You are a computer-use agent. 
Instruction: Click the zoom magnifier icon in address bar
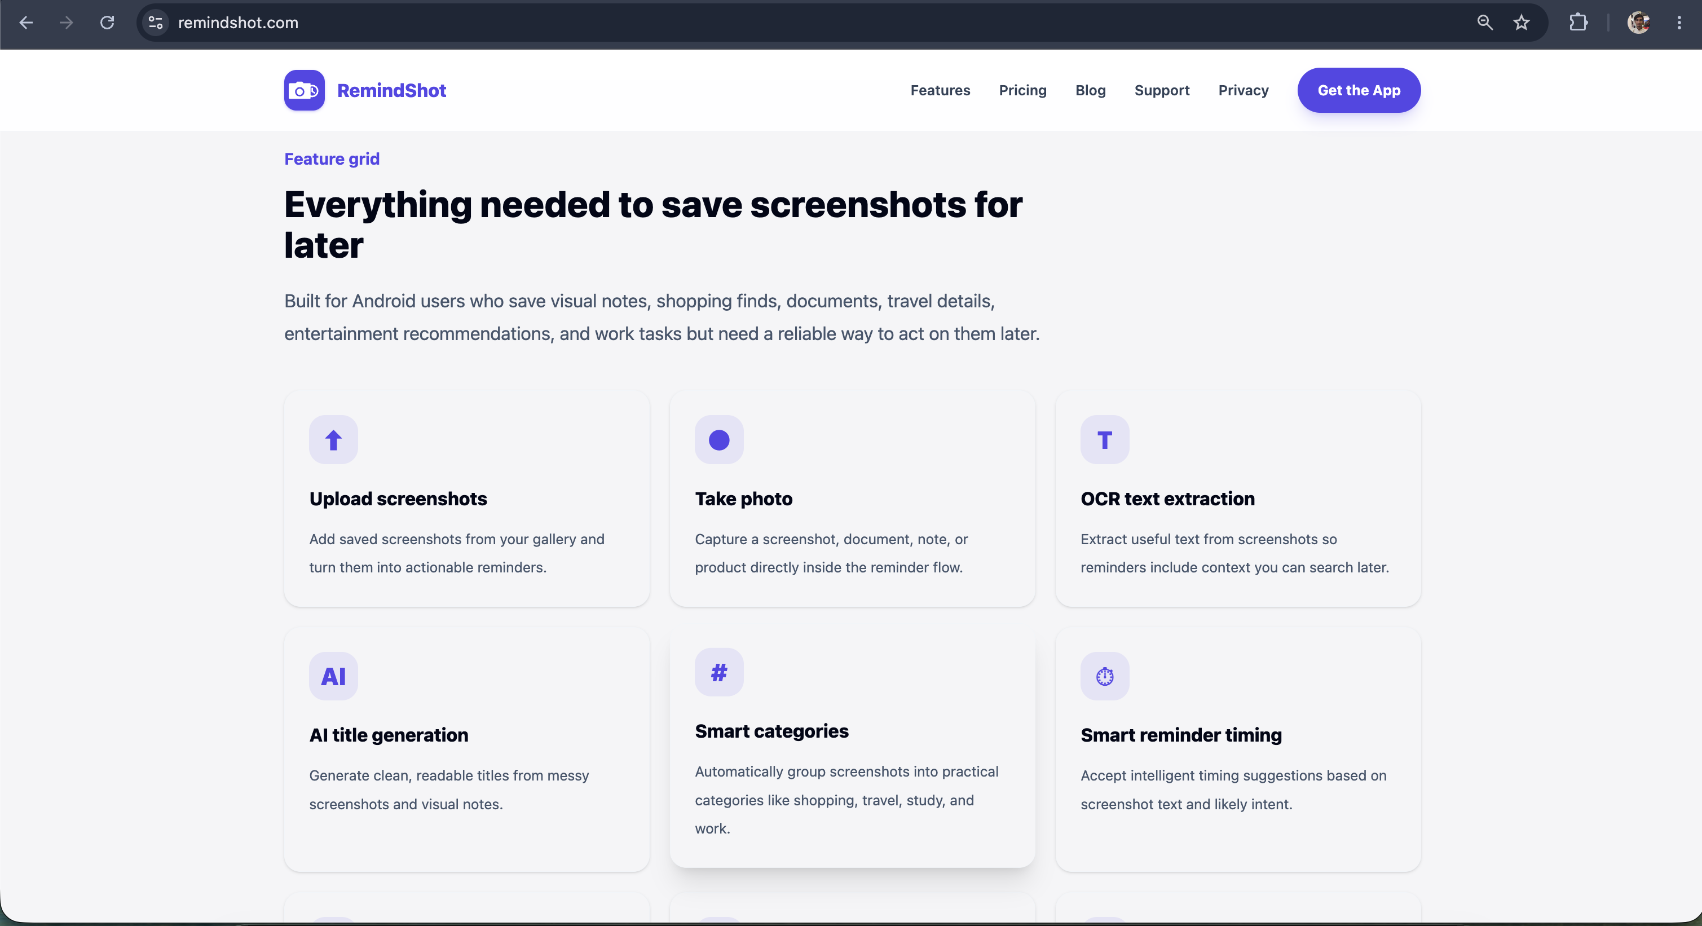(x=1485, y=23)
